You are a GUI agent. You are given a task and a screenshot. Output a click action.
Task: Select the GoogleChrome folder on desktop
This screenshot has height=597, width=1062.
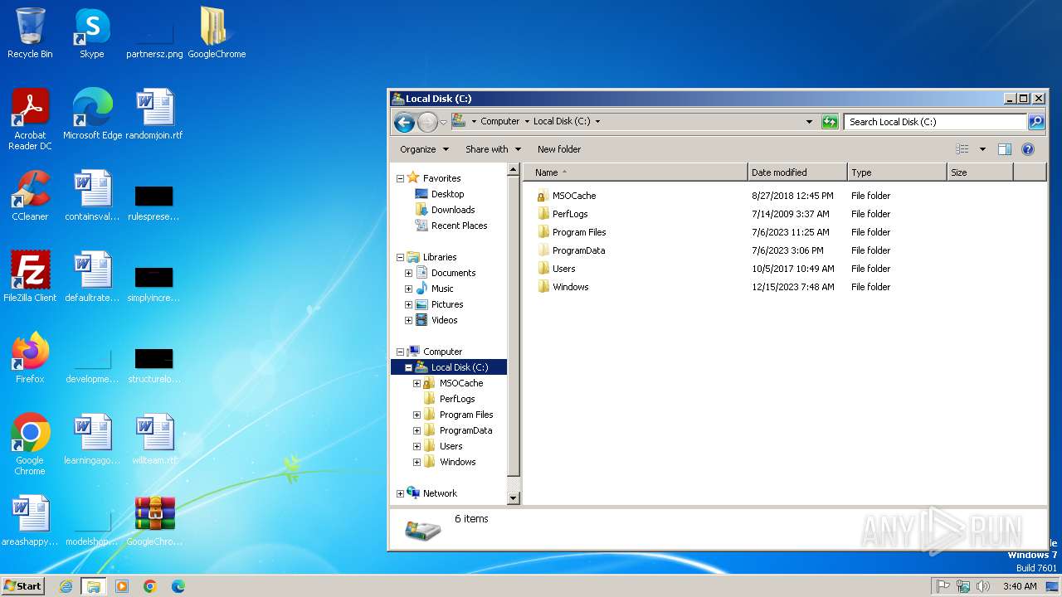pyautogui.click(x=217, y=33)
